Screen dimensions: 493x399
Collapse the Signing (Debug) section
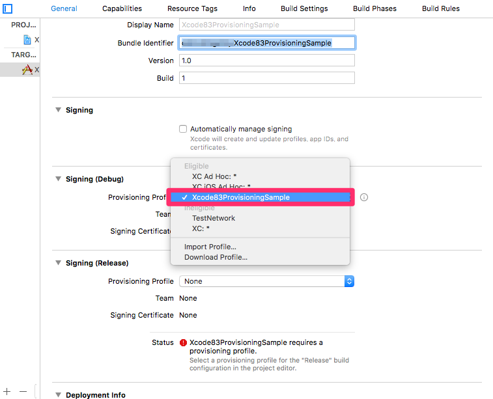tap(58, 179)
